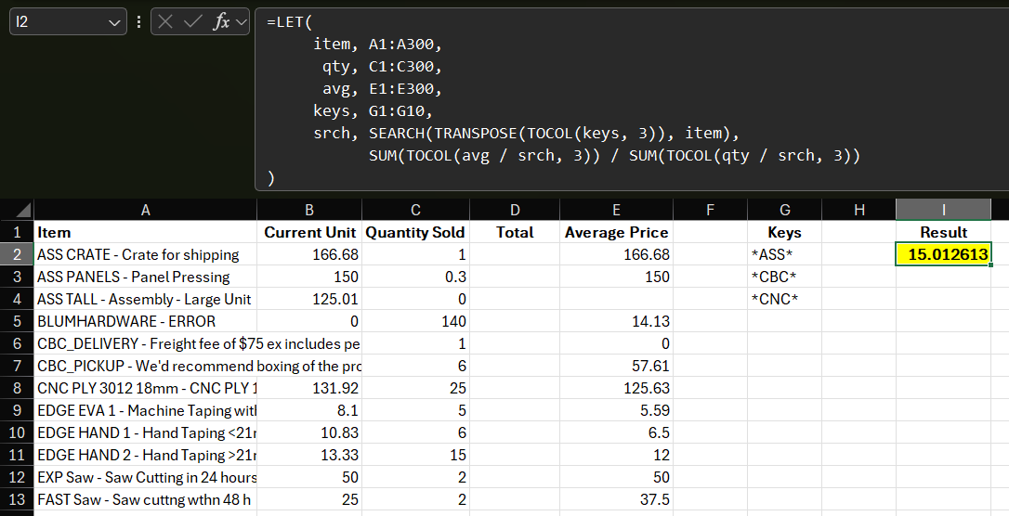Viewport: 1009px width, 516px height.
Task: Select row 5 header
Action: (x=17, y=321)
